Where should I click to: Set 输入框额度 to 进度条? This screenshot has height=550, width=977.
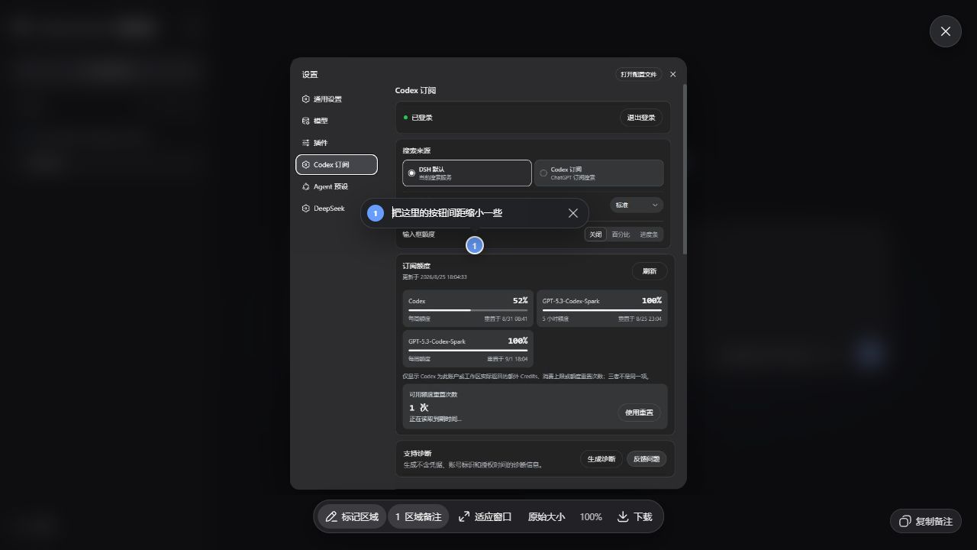coord(649,235)
